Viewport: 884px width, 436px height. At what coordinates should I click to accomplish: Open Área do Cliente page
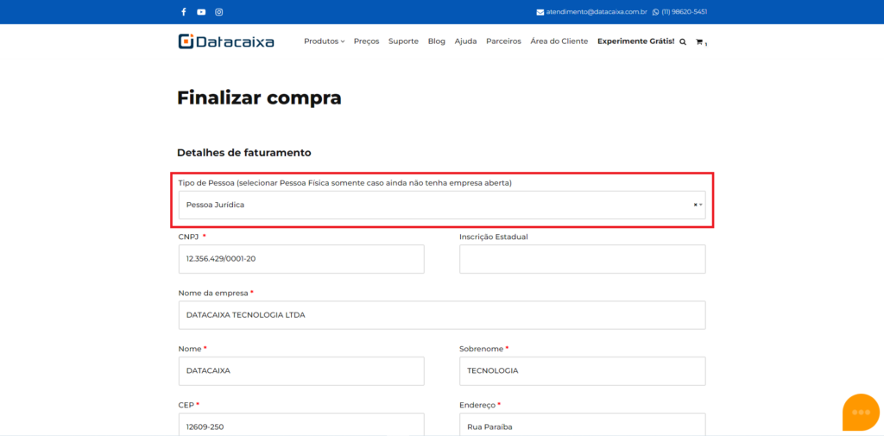coord(559,41)
